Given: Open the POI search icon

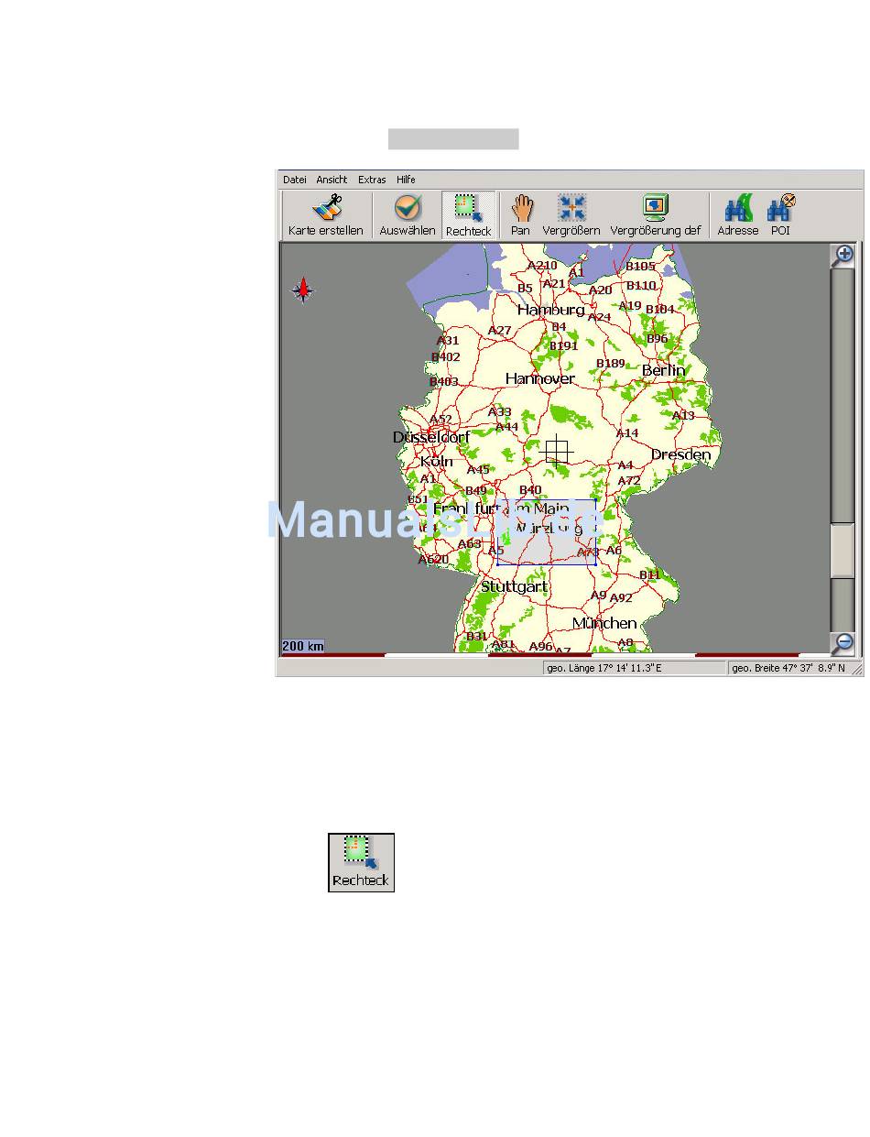Looking at the screenshot, I should 780,215.
